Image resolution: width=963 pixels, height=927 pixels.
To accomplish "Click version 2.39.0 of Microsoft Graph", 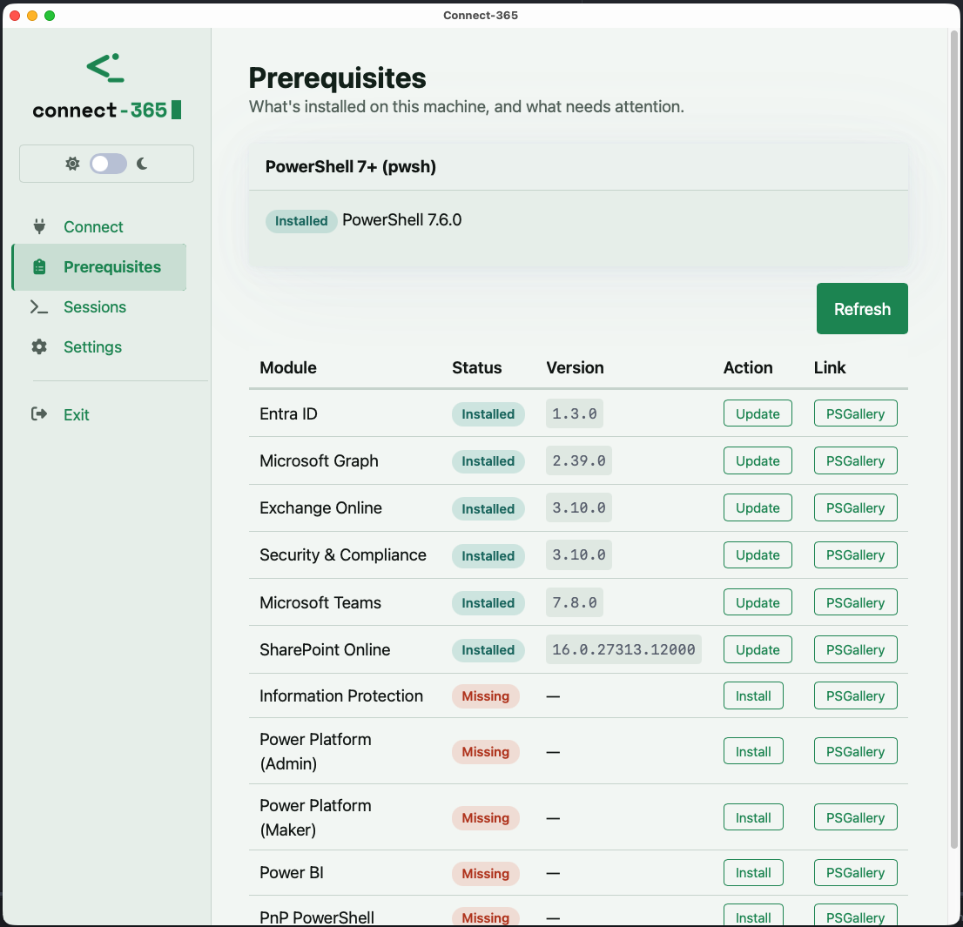I will pyautogui.click(x=578, y=461).
